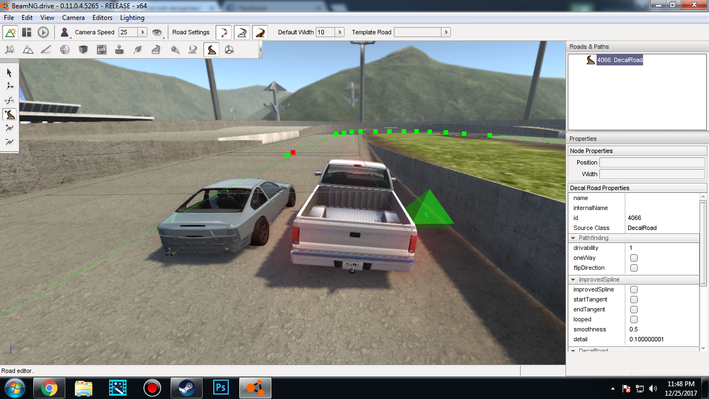
Task: Select the Terrain Editor mountains icon
Action: pos(28,50)
